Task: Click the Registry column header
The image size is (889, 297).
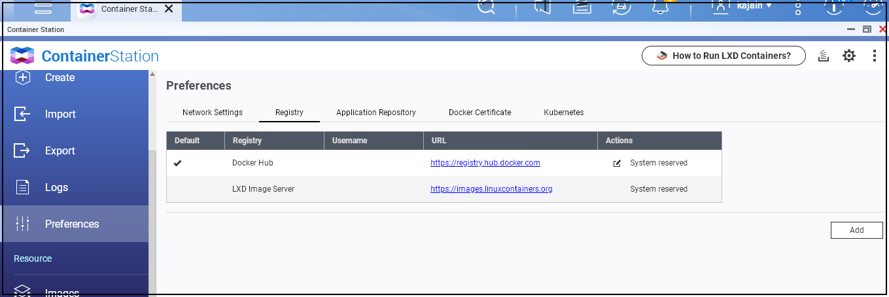Action: [275, 141]
